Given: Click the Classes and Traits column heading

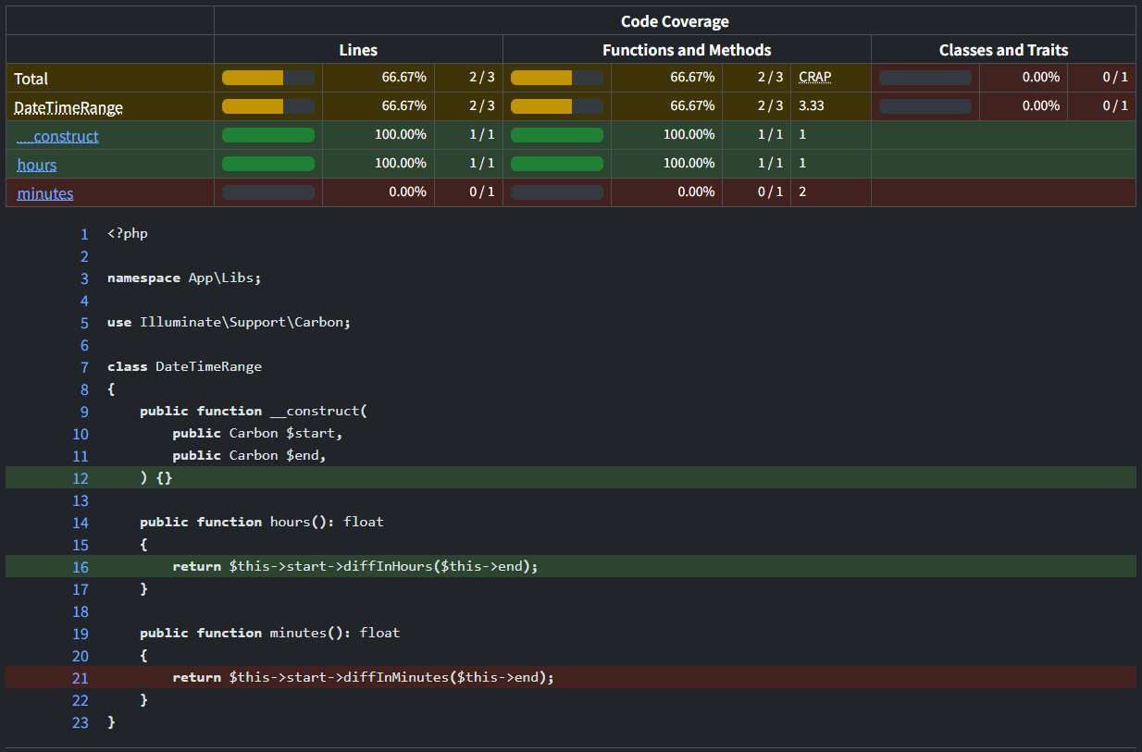Looking at the screenshot, I should click(x=1003, y=50).
